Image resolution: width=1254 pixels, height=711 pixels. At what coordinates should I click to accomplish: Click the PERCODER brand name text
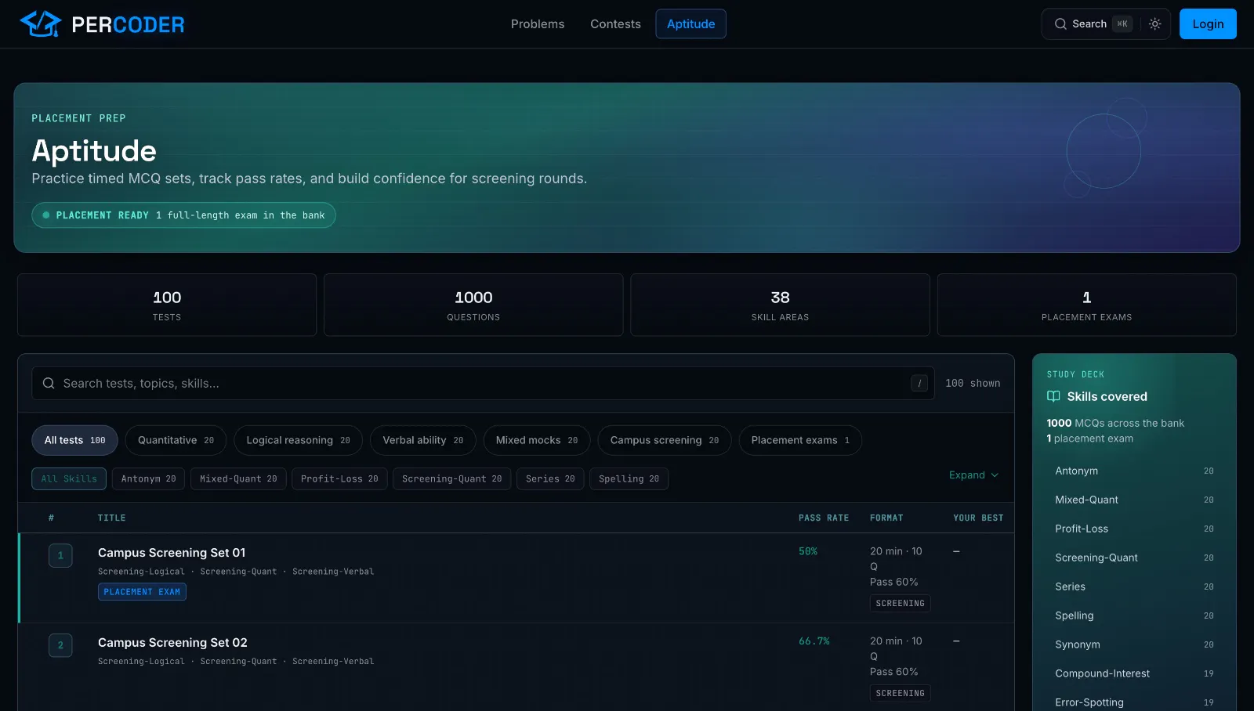pyautogui.click(x=128, y=25)
